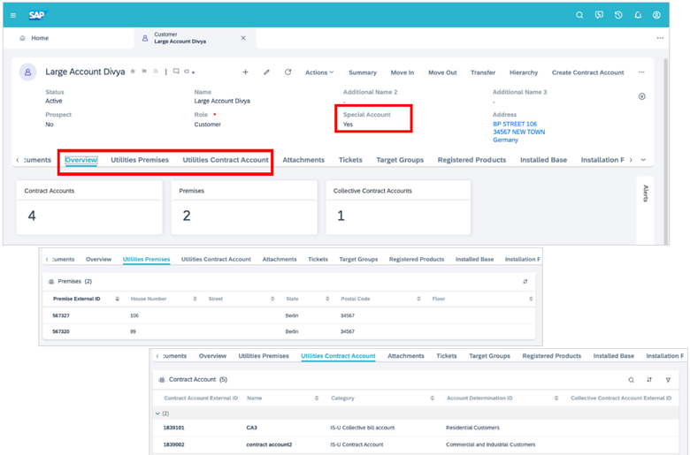This screenshot has height=455, width=690.
Task: Click the plus create icon in customer toolbar
Action: coord(246,72)
